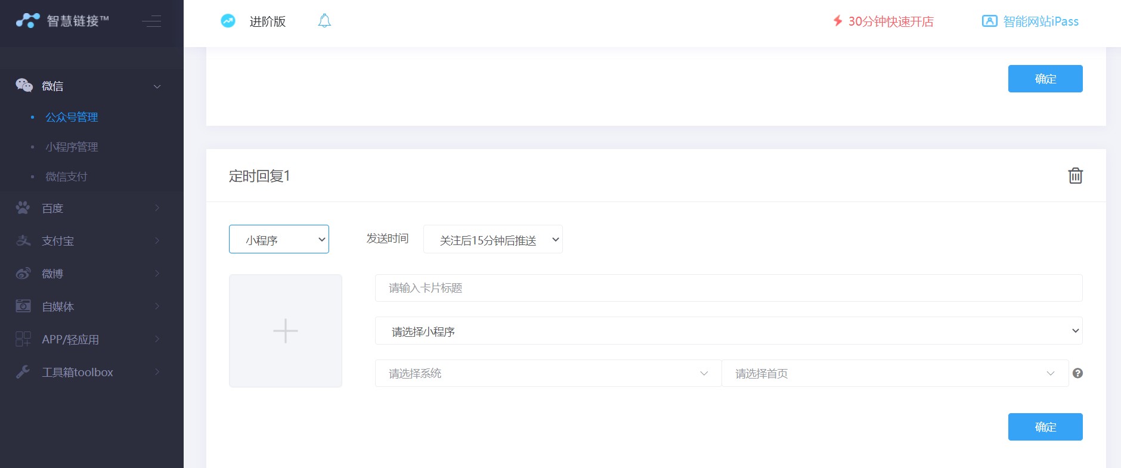Viewport: 1121px width, 468px height.
Task: Click the Baidu paw icon
Action: [23, 207]
